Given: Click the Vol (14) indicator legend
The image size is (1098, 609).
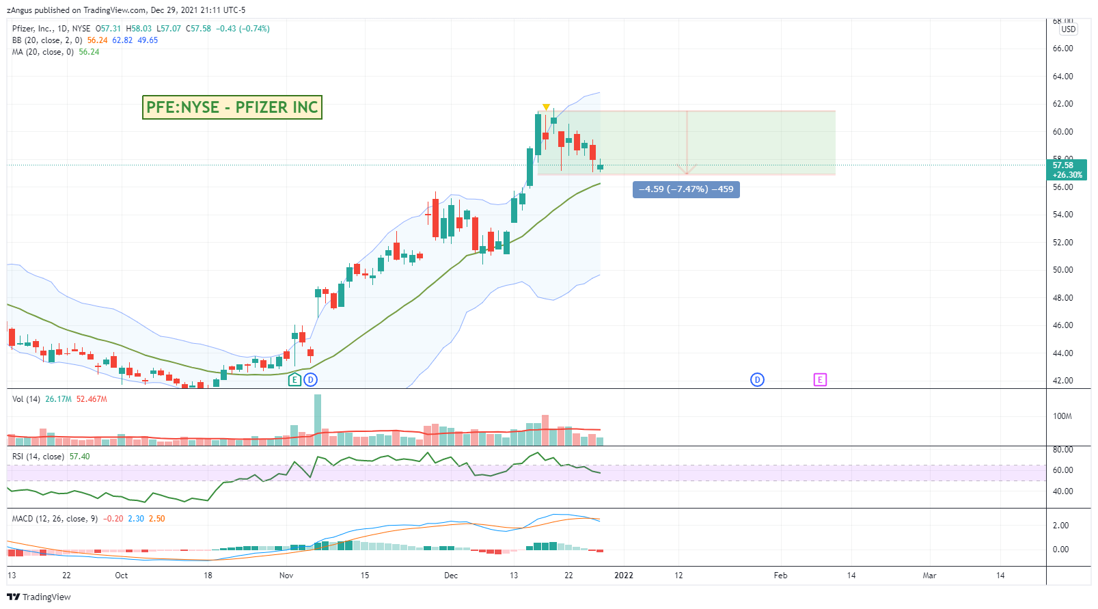Looking at the screenshot, I should [x=26, y=399].
